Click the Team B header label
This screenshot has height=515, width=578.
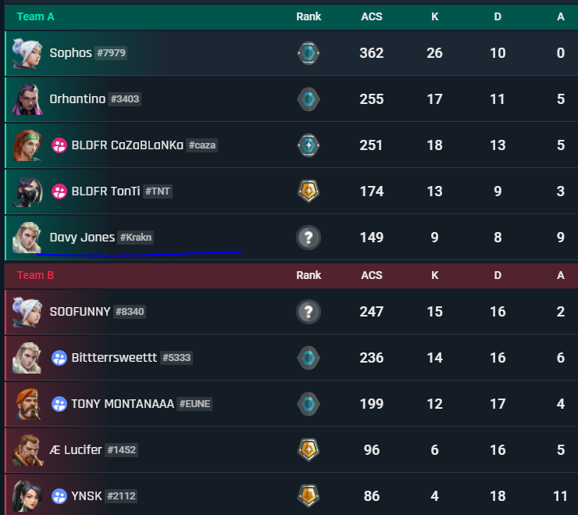pos(36,275)
